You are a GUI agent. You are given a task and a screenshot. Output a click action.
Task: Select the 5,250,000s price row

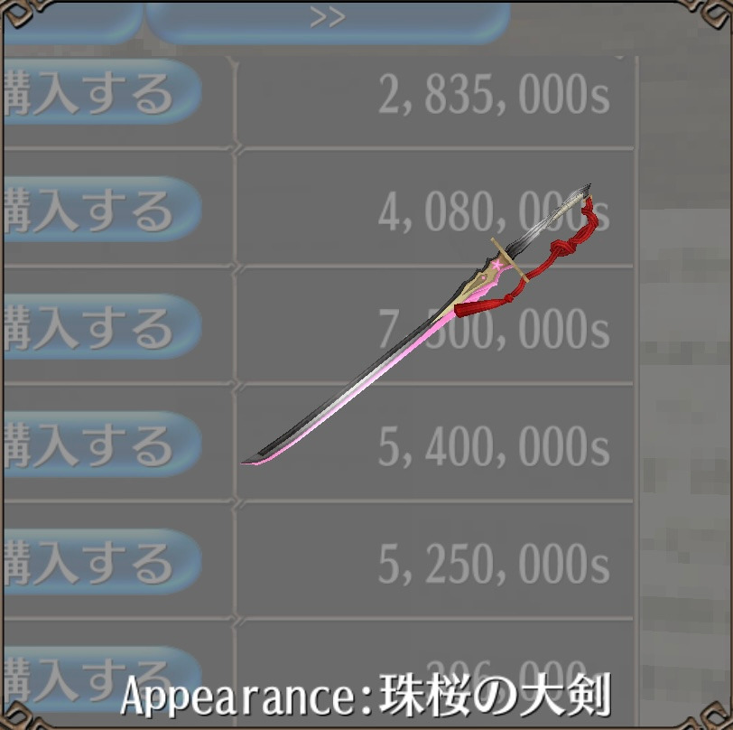pos(436,561)
